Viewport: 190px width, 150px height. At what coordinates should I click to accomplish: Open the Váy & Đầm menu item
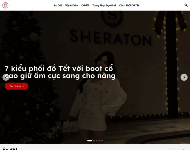71,5
